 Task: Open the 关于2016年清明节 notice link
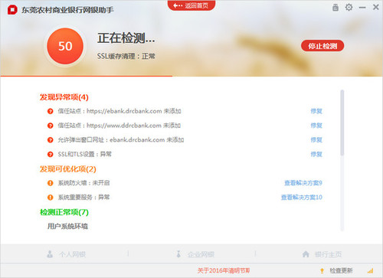click(x=224, y=270)
